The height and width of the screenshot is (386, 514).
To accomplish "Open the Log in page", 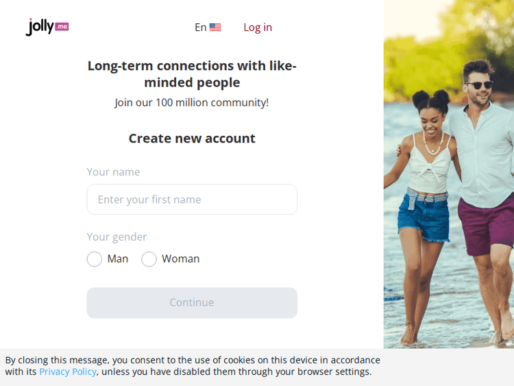I will click(x=258, y=27).
